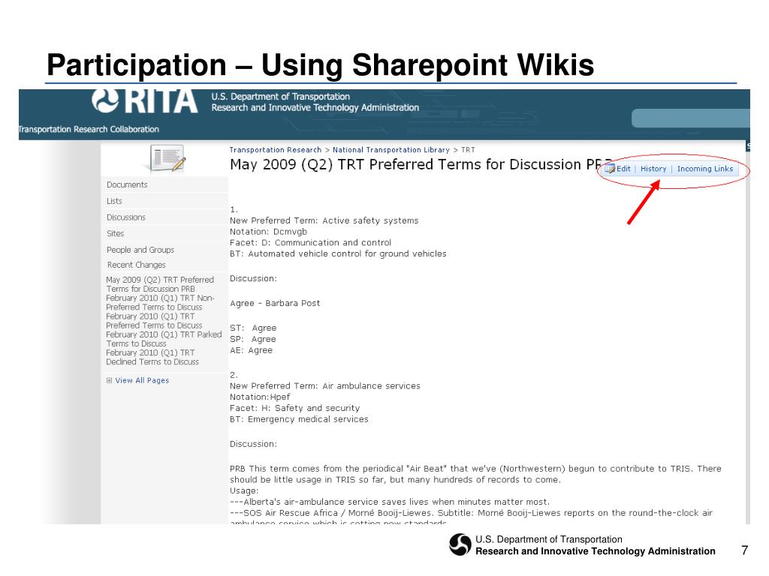Click U.S. Department of Transportation header text

click(x=281, y=97)
